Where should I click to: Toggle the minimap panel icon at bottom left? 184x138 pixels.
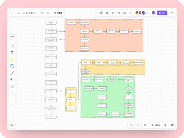click(12, 125)
